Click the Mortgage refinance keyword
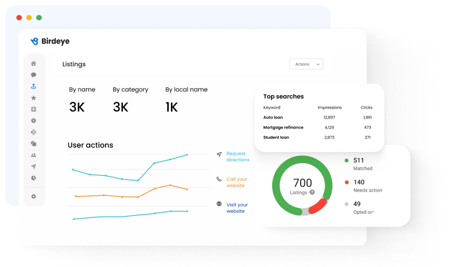The height and width of the screenshot is (267, 460). tap(283, 127)
